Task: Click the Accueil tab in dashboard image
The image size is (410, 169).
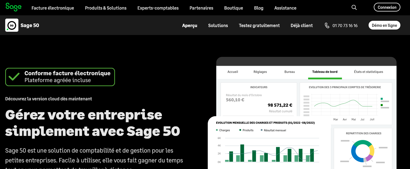Action: (233, 72)
